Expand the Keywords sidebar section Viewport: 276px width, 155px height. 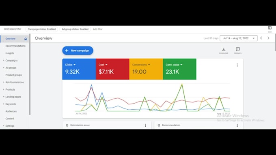tap(4, 104)
